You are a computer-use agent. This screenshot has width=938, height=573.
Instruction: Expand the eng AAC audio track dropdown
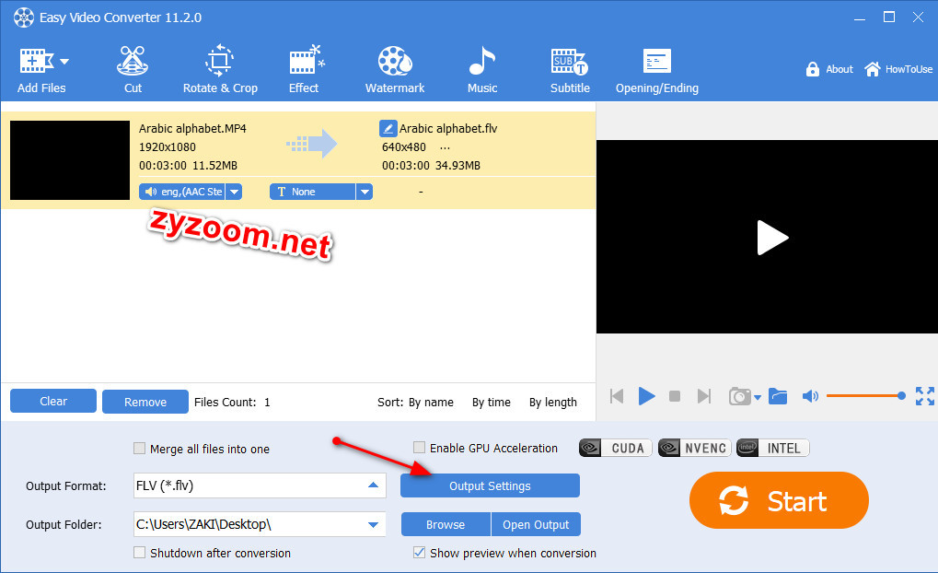point(235,192)
